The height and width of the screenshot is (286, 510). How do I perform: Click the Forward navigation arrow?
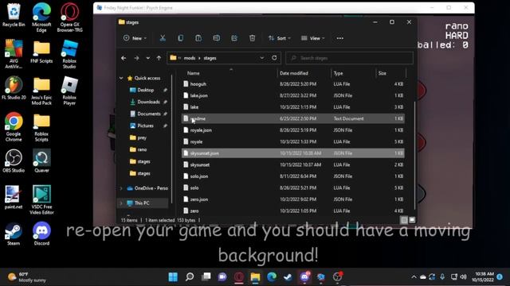[x=136, y=58]
